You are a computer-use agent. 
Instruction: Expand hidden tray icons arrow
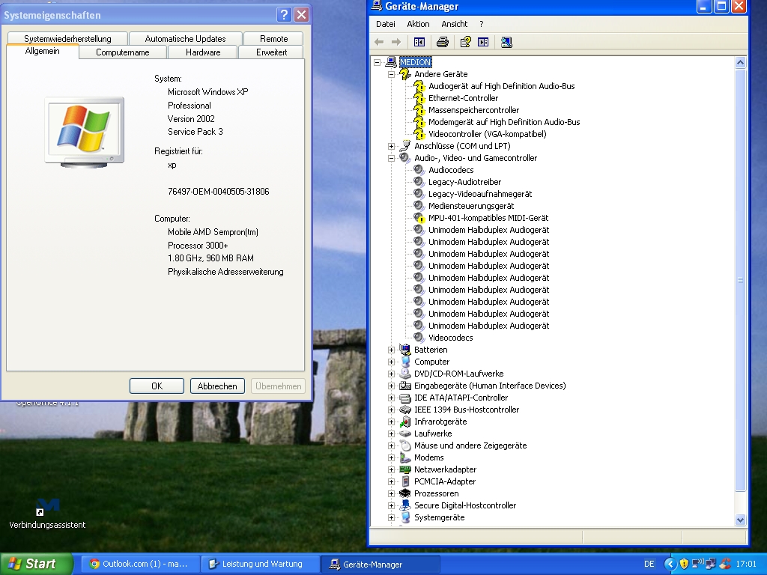click(x=670, y=564)
